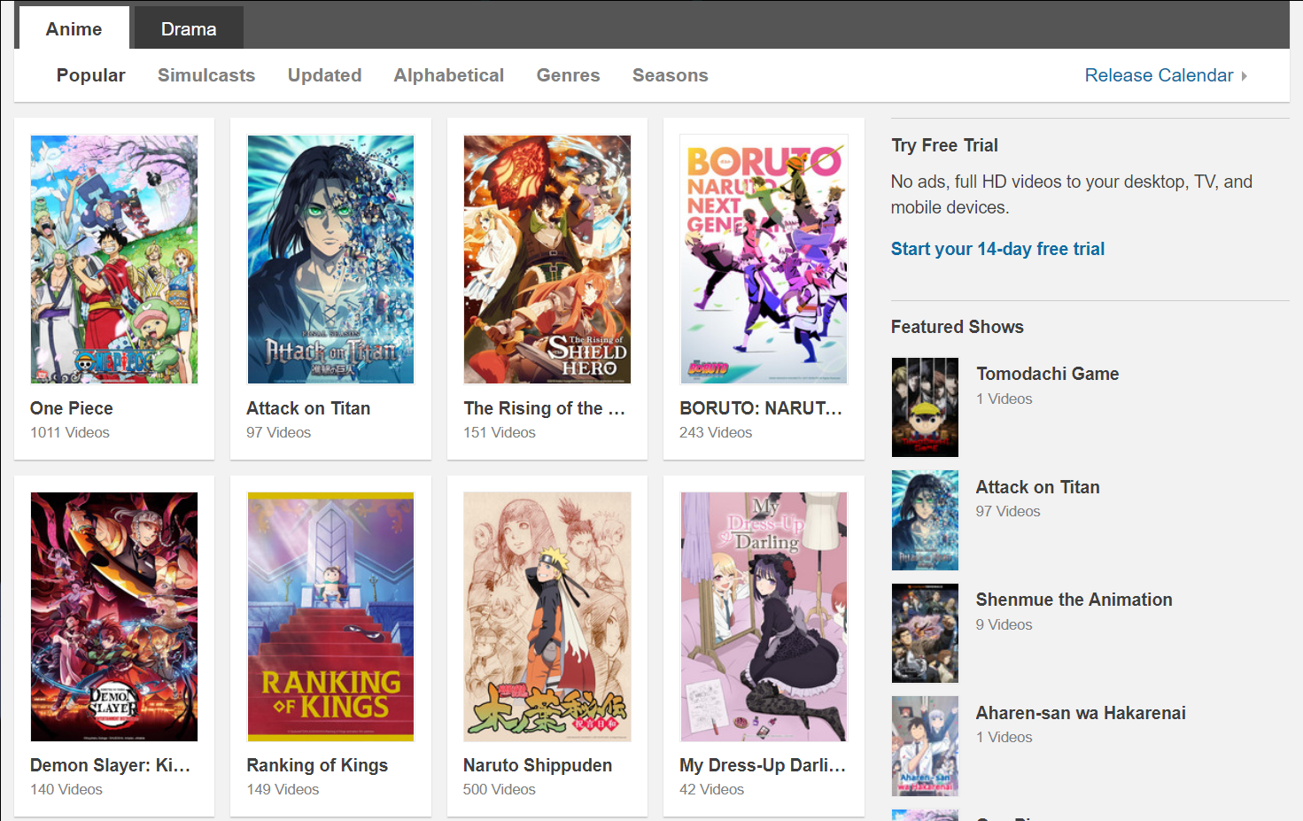Open The Rising of the Shield Hero poster
The height and width of the screenshot is (821, 1303).
pyautogui.click(x=547, y=259)
